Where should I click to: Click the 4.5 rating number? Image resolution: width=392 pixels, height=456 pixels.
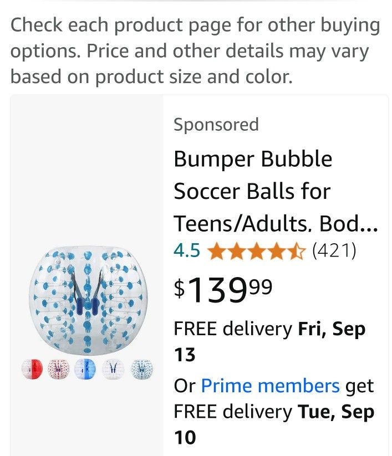pos(187,251)
